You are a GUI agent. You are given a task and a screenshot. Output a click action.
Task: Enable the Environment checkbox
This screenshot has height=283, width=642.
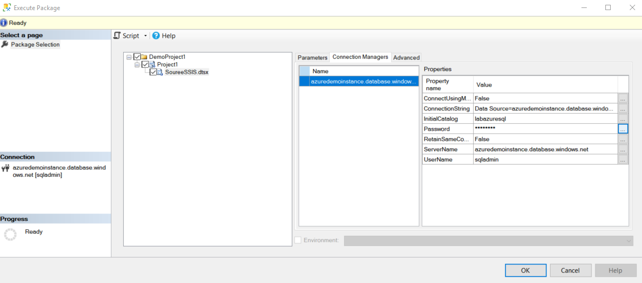[x=298, y=240]
